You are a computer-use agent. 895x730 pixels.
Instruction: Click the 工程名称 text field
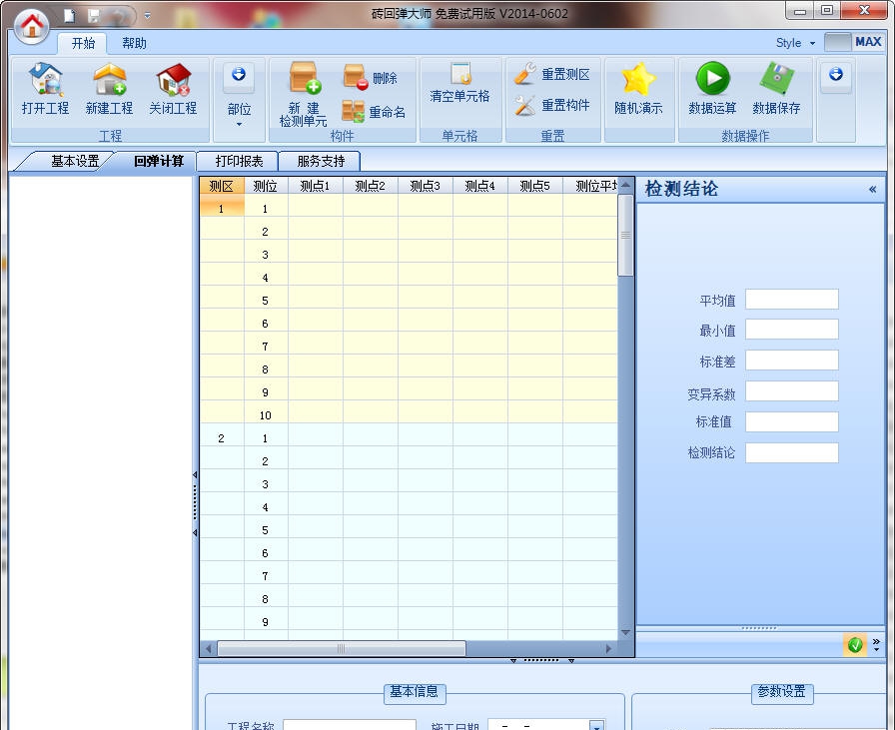(350, 725)
